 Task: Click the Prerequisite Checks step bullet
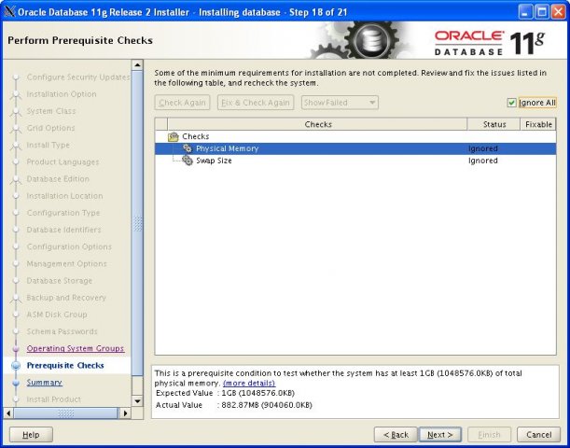16,366
